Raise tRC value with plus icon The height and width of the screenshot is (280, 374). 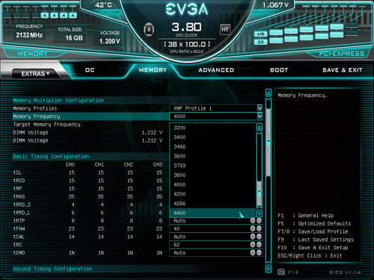253,245
